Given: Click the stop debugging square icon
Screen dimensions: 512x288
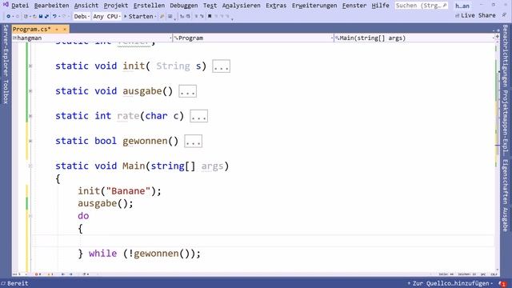Looking at the screenshot, I should point(210,16).
